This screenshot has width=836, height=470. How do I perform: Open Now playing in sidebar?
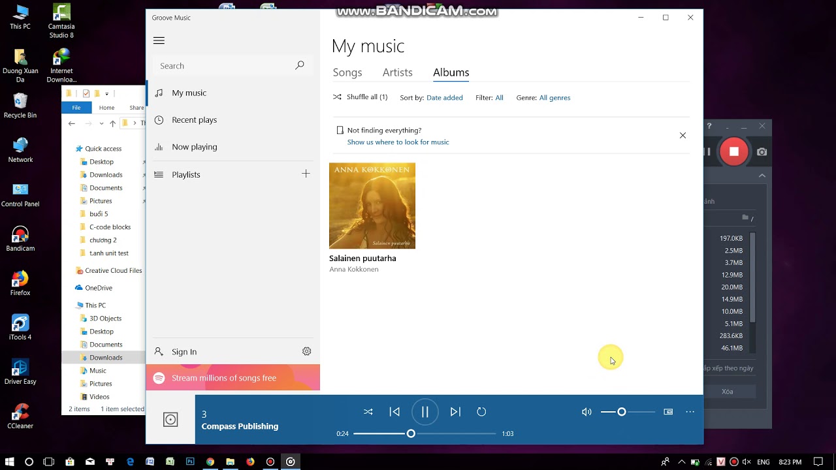click(x=233, y=147)
